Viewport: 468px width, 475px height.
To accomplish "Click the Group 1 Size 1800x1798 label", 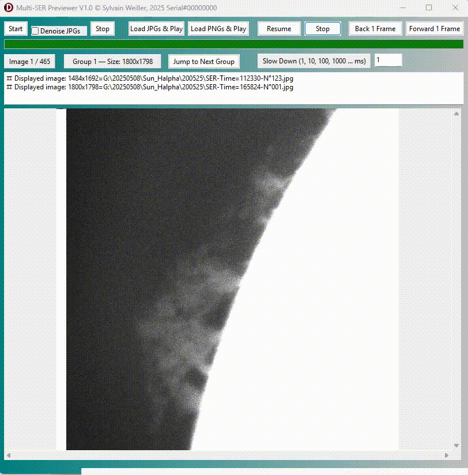I will [112, 62].
